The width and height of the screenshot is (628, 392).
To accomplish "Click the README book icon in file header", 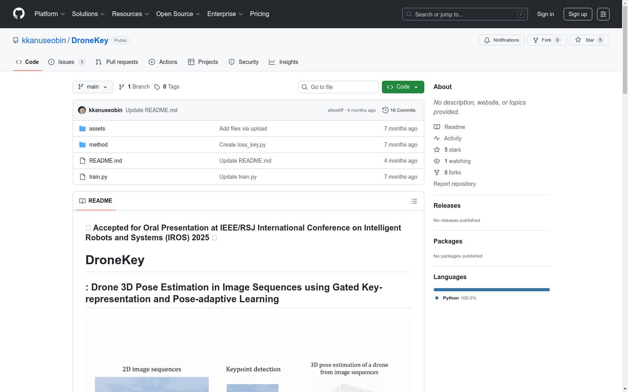I will coord(82,201).
